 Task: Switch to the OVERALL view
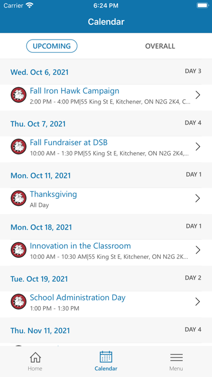(160, 46)
